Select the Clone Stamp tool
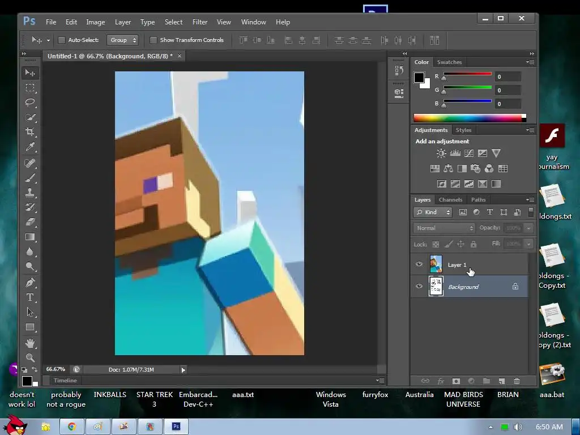This screenshot has width=580, height=435. 30,193
